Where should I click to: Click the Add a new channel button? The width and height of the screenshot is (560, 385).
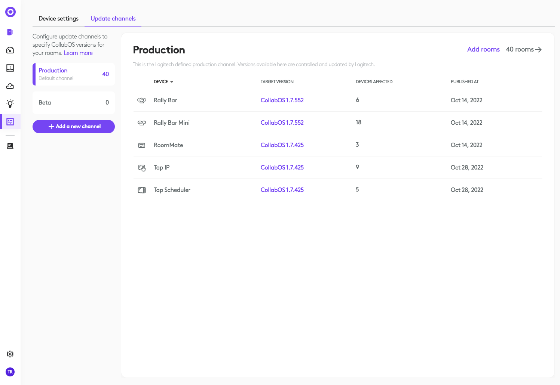click(74, 127)
